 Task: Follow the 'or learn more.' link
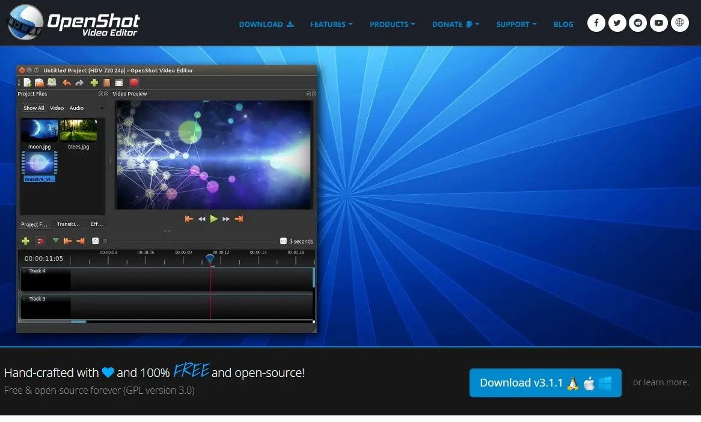[x=661, y=383]
